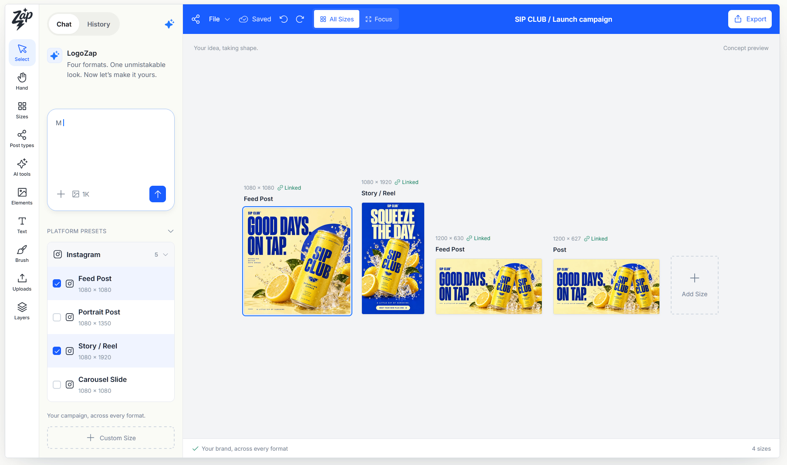Click the Add Size placeholder

[x=695, y=285]
